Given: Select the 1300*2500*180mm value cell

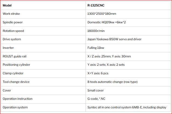Looking at the screenshot, I should point(128,14).
